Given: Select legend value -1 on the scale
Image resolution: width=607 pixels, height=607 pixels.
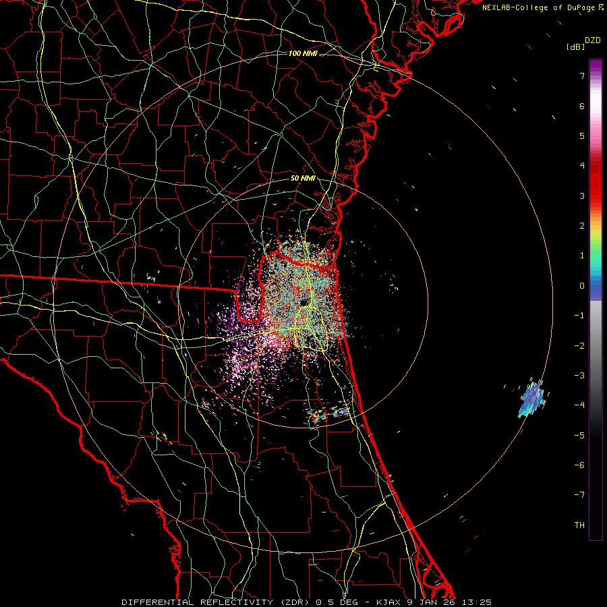Looking at the screenshot, I should coord(579,316).
